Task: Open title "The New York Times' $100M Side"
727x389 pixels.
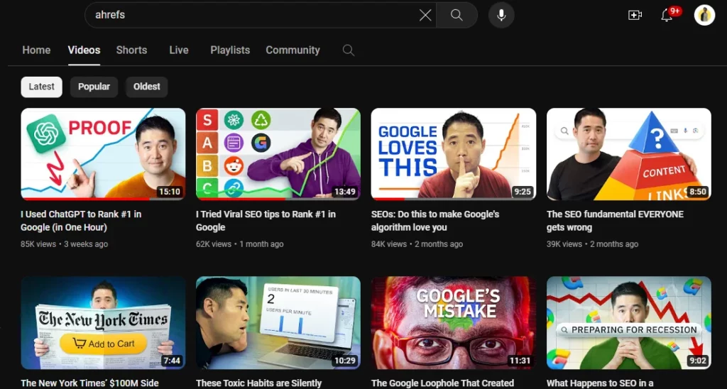Action: pos(89,383)
